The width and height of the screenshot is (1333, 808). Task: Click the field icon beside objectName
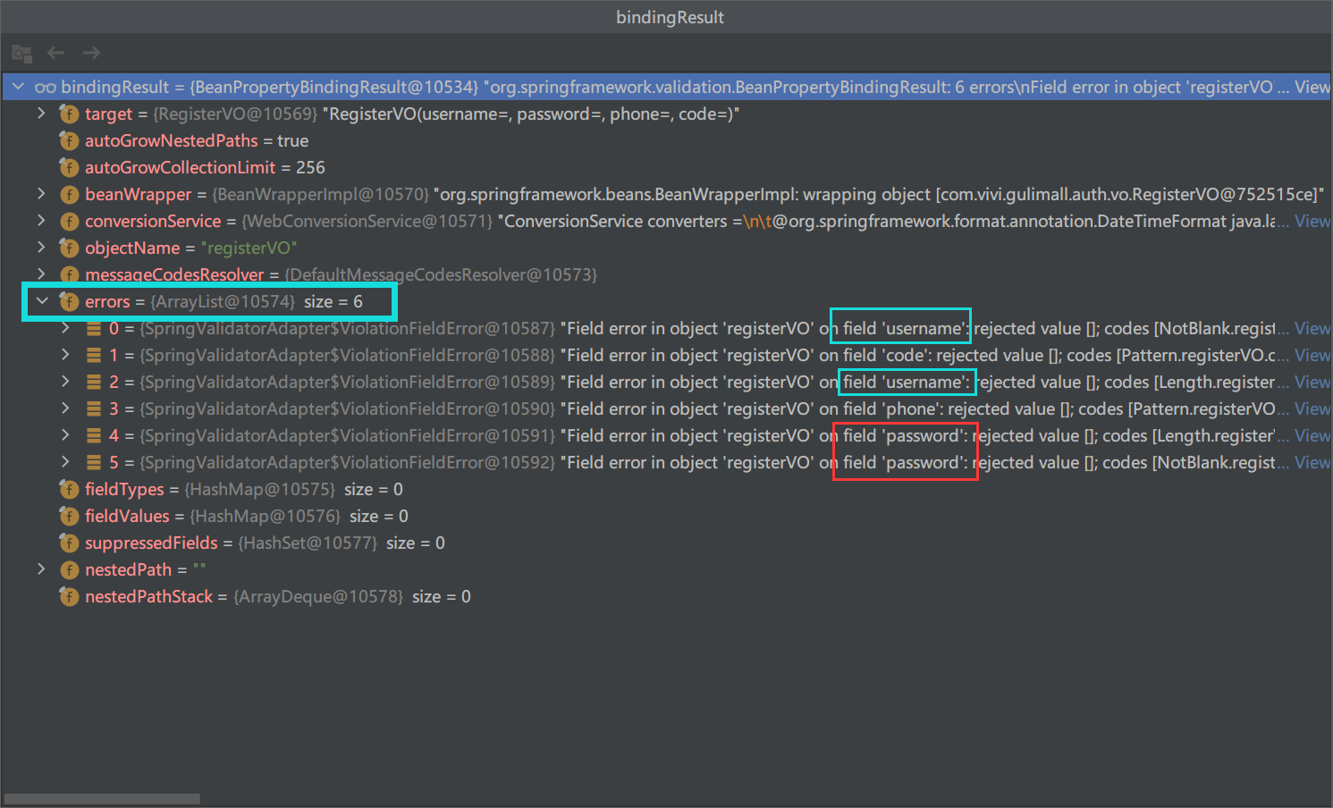tap(69, 248)
